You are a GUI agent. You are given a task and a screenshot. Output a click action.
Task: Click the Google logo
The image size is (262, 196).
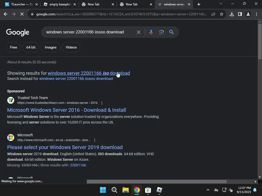(18, 32)
